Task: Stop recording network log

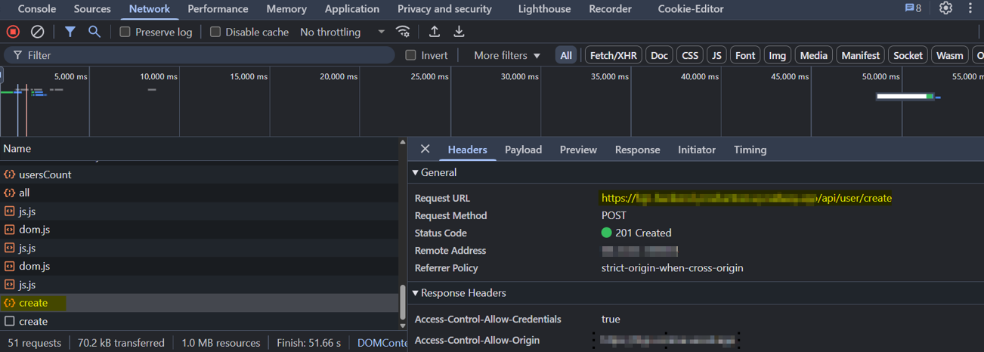Action: click(x=13, y=32)
